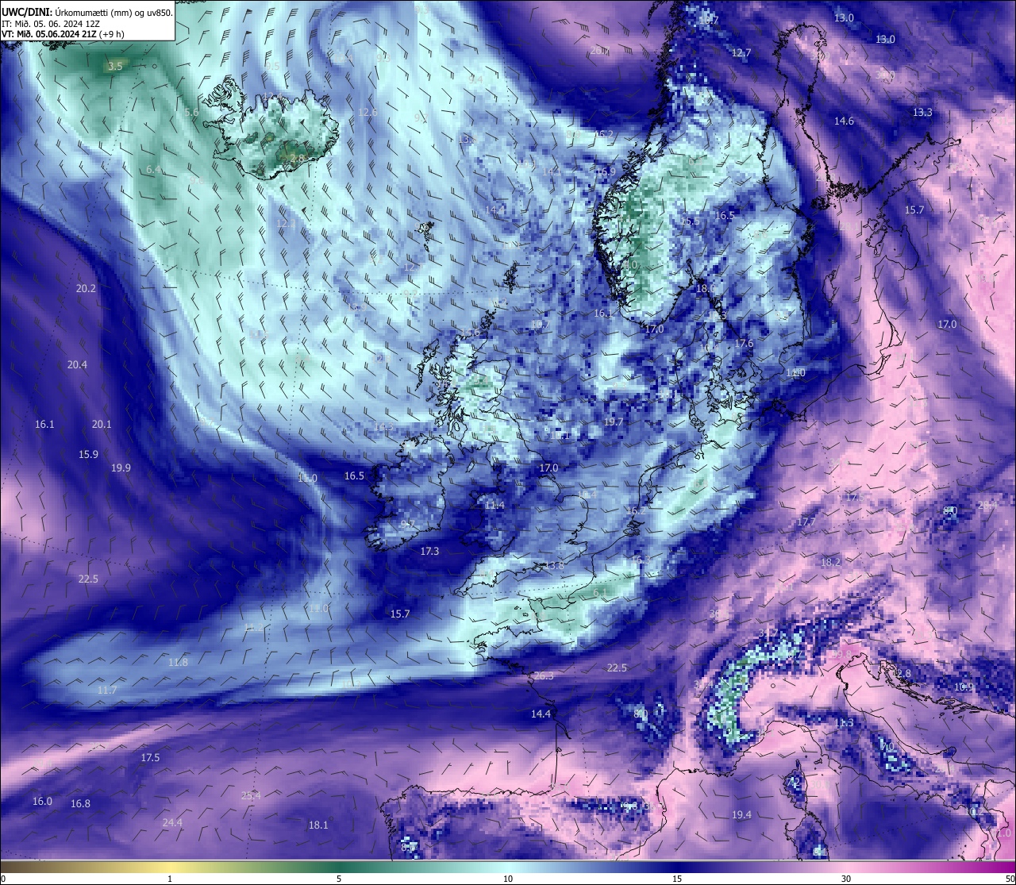Click the 11.4 value over the Irish Sea
The image size is (1016, 885).
[495, 506]
